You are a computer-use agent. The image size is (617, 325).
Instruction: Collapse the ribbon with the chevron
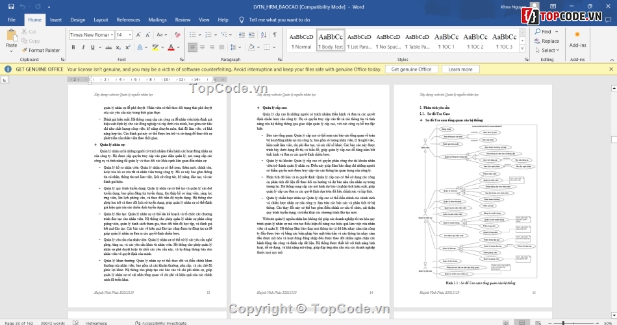point(612,60)
